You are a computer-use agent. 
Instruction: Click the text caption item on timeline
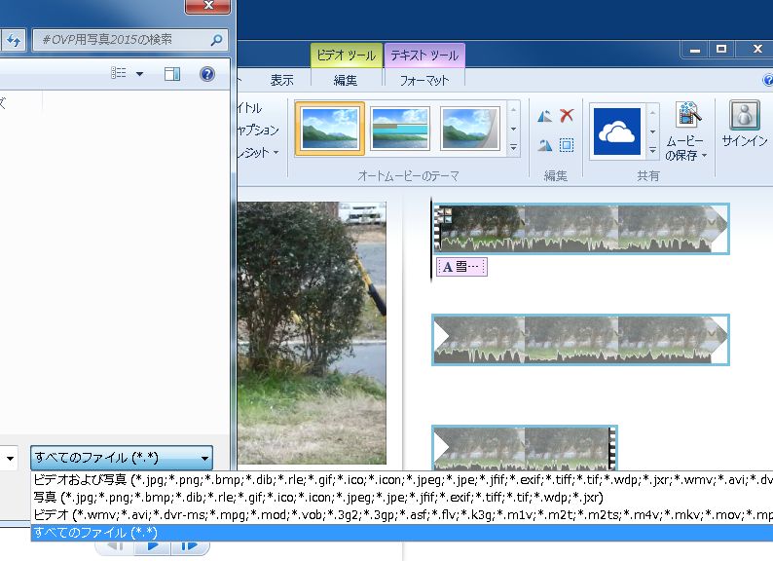coord(461,267)
